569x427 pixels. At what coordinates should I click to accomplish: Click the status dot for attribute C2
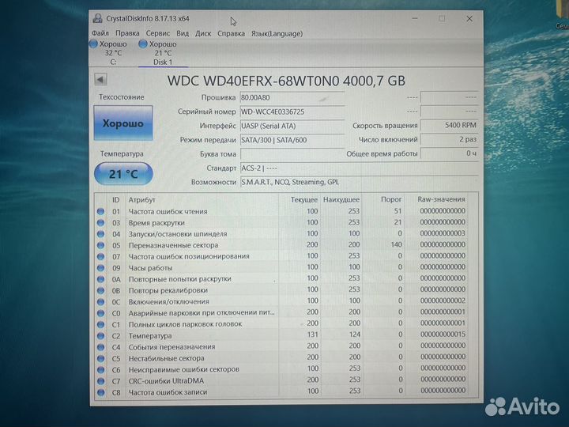(101, 336)
